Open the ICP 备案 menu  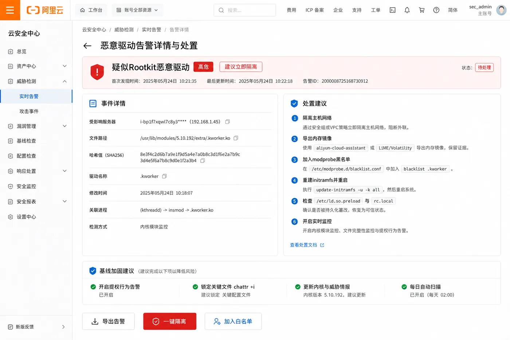314,10
